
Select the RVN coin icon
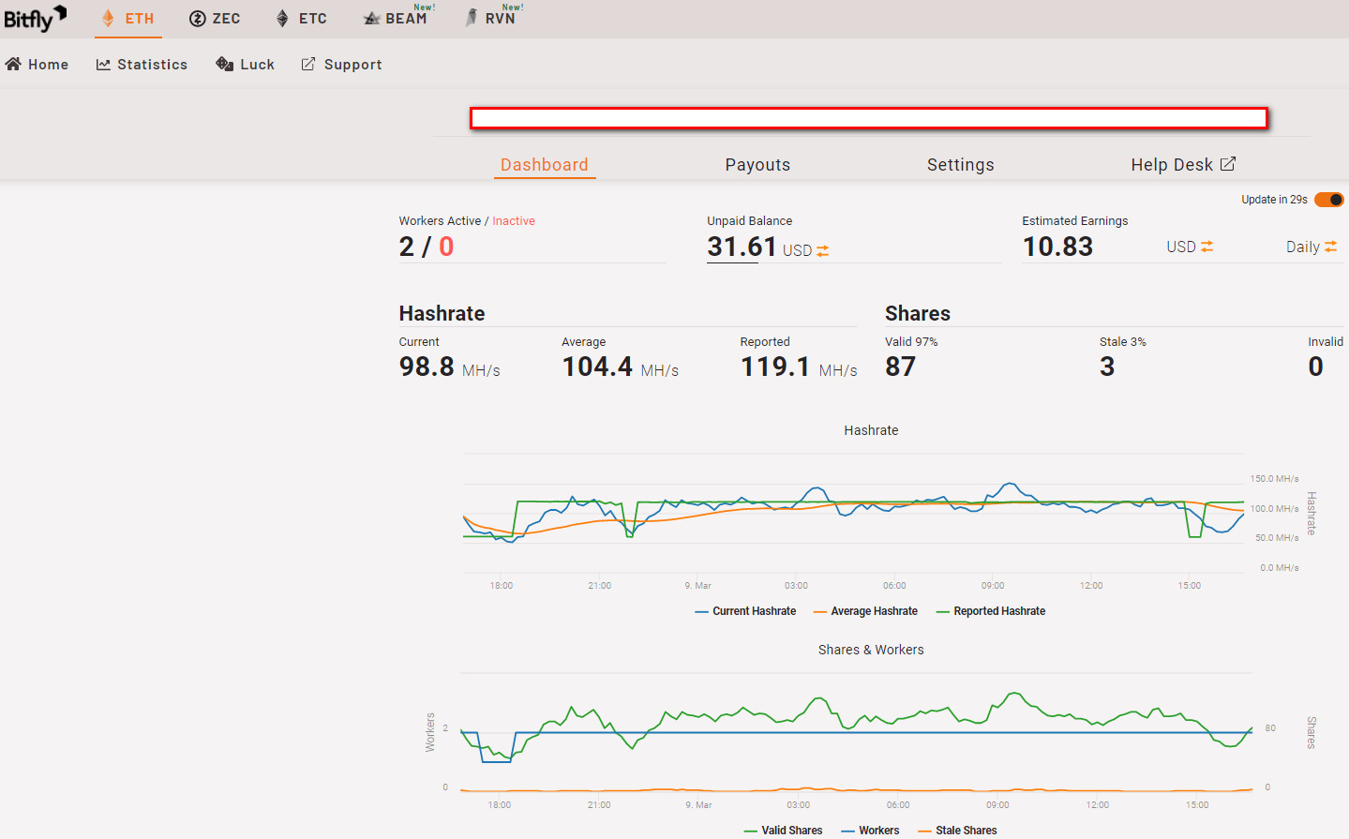tap(472, 18)
